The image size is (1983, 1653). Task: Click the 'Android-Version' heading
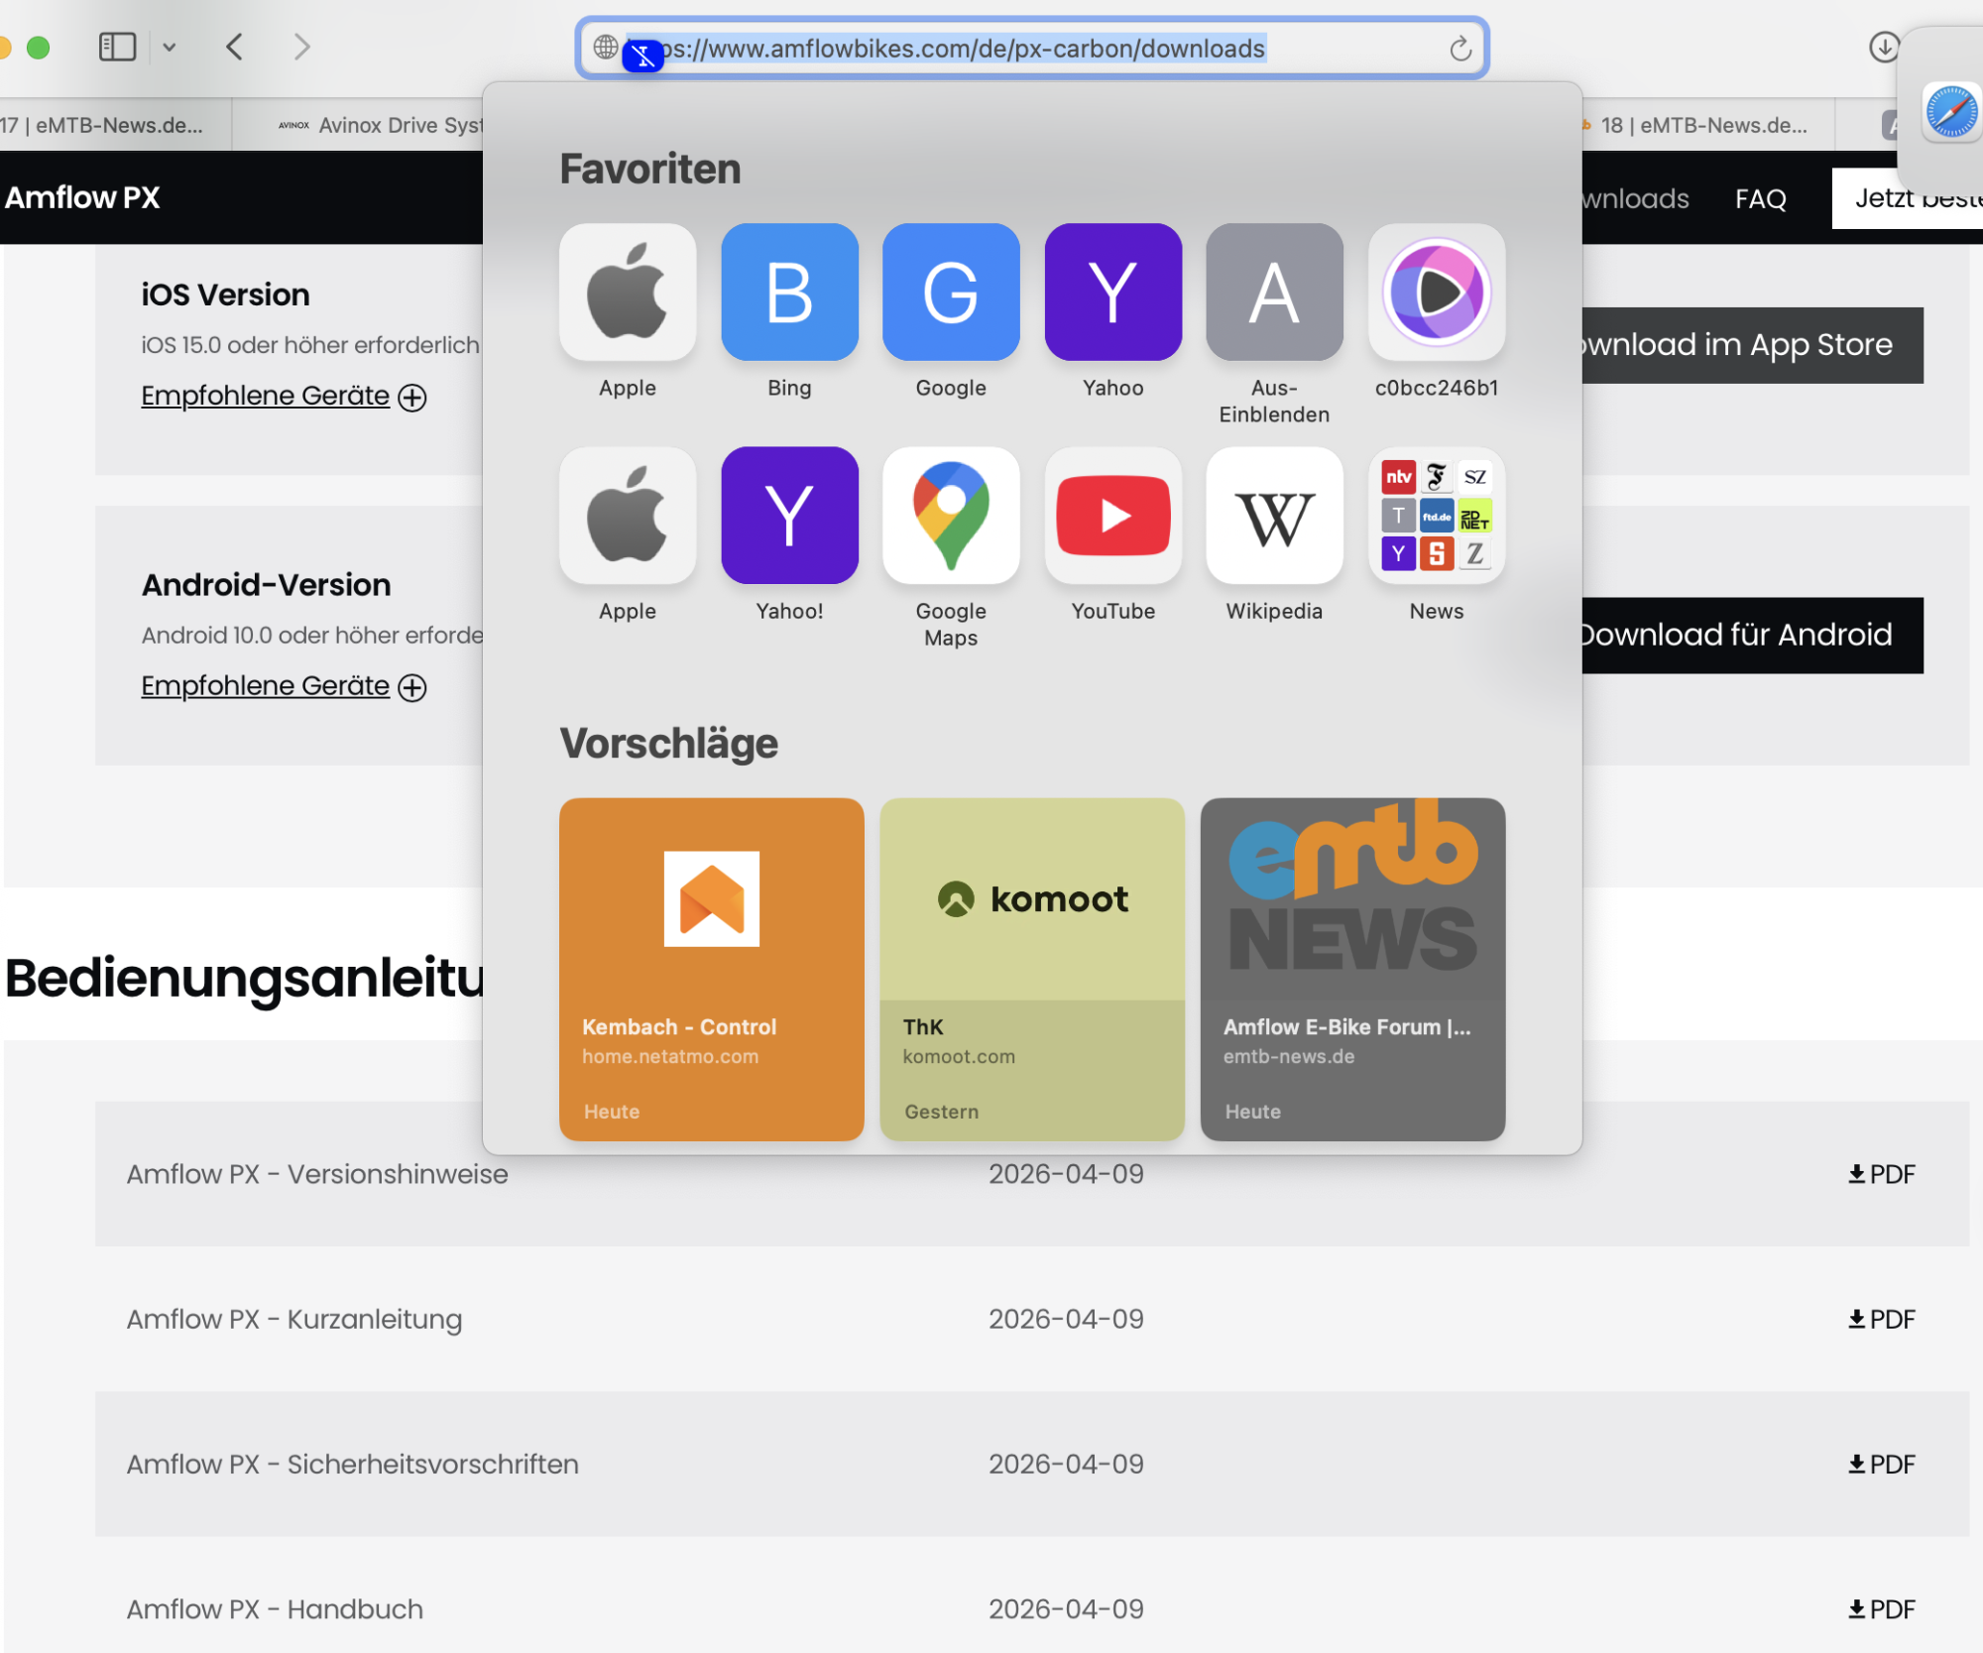[266, 585]
